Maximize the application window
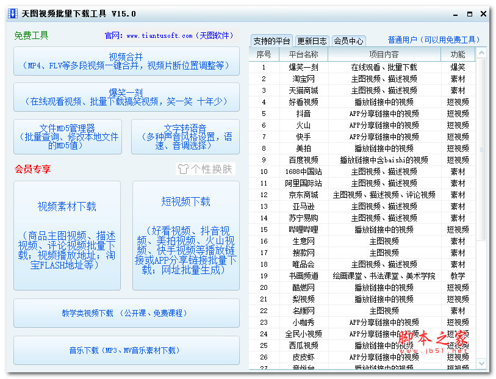Viewport: 496px width, 379px height. coord(469,13)
